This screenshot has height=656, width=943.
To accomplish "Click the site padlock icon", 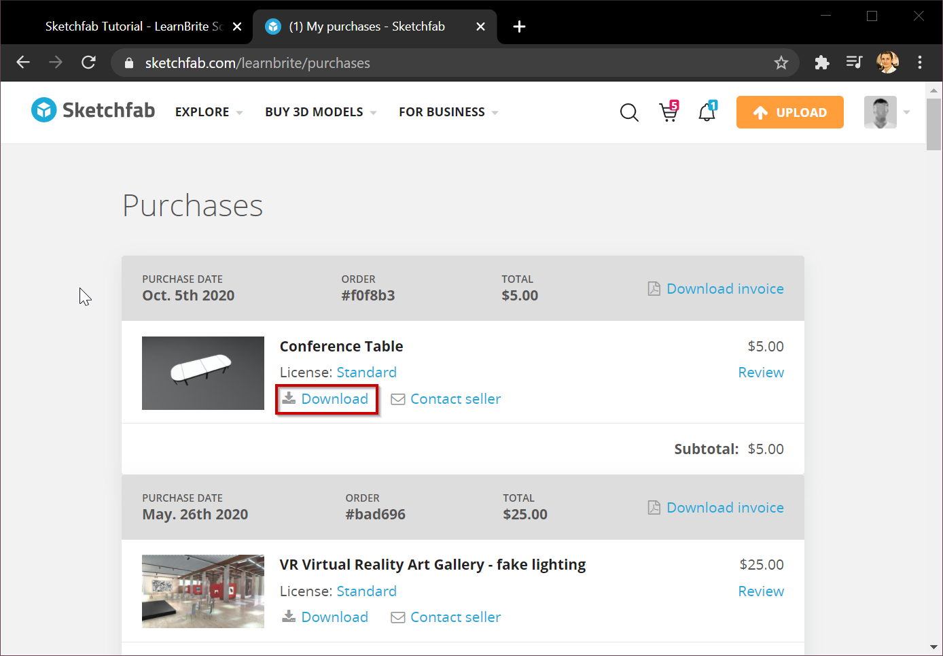I will click(x=129, y=63).
